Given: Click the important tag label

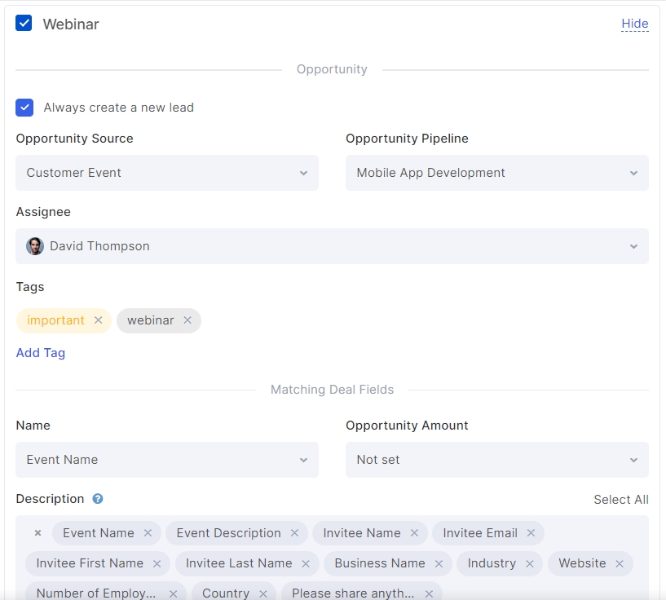Looking at the screenshot, I should 55,320.
